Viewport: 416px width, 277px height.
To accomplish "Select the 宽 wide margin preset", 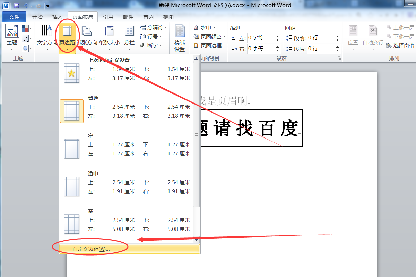I will 126,224.
